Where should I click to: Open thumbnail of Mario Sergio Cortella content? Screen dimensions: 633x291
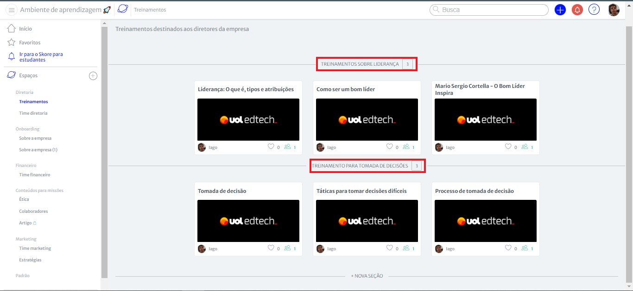coord(486,119)
